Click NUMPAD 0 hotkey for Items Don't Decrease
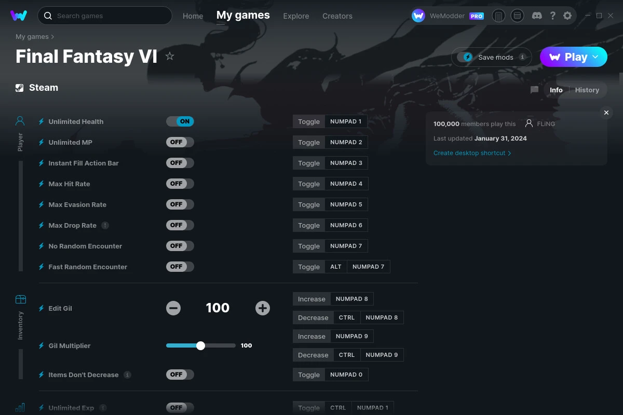The width and height of the screenshot is (623, 415). pos(346,375)
